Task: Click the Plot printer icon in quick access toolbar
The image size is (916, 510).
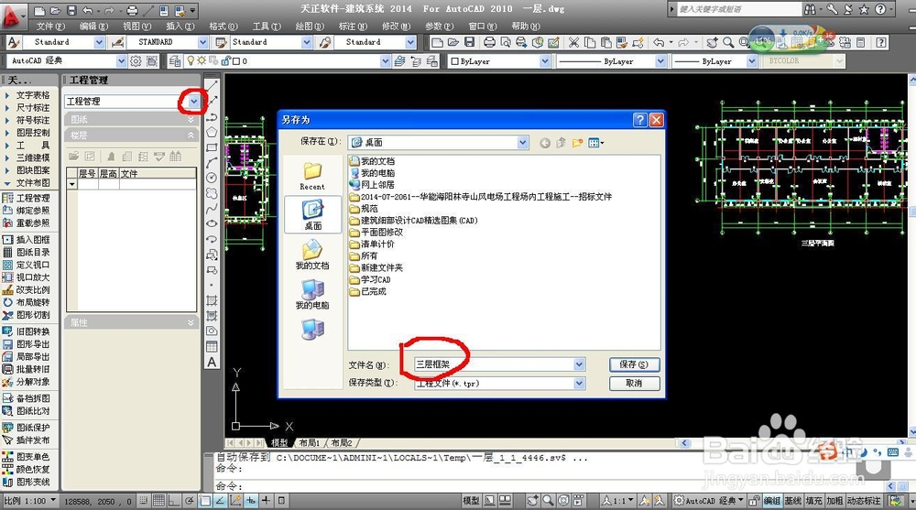Action: 133,10
